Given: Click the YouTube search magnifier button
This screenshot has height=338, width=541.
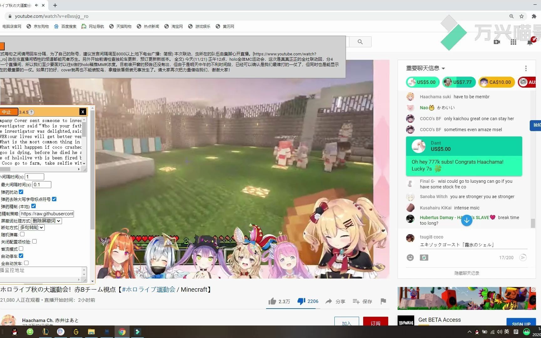Looking at the screenshot, I should [x=360, y=42].
